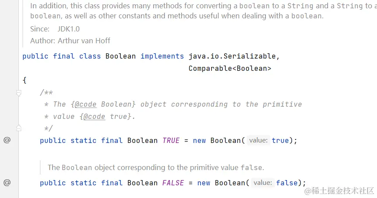Click the gutter icon beside the TRUE declaration

tap(7, 140)
